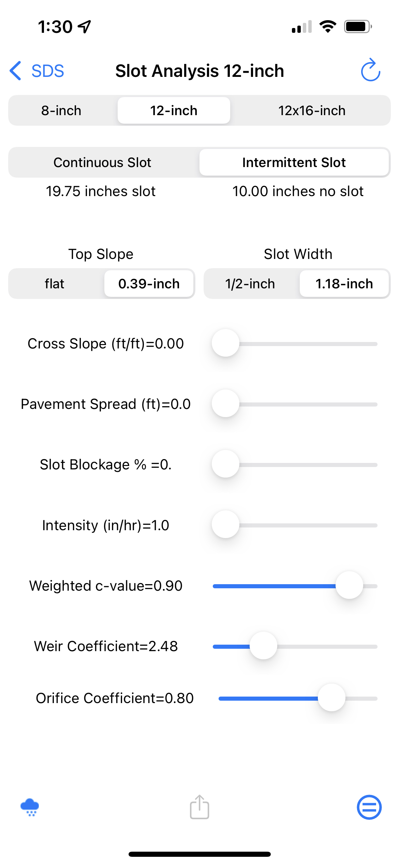Select the 12-inch size tab
The height and width of the screenshot is (865, 399).
(174, 111)
